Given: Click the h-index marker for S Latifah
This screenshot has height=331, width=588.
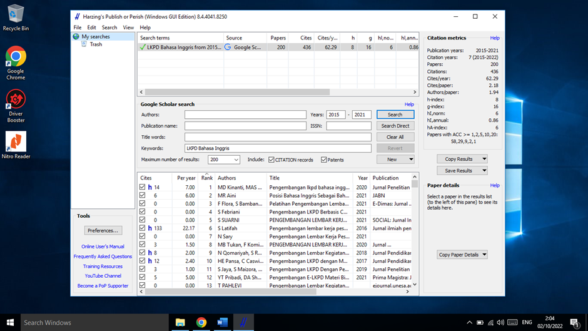Looking at the screenshot, I should pos(150,228).
